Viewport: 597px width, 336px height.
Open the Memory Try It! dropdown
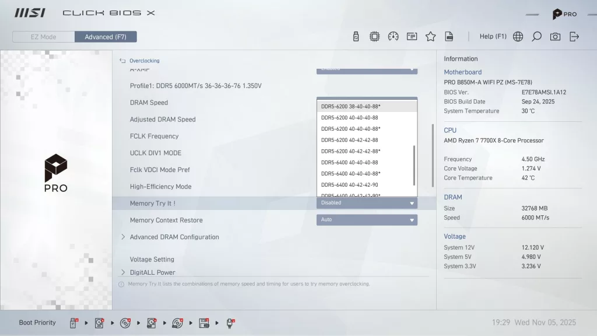tap(367, 203)
